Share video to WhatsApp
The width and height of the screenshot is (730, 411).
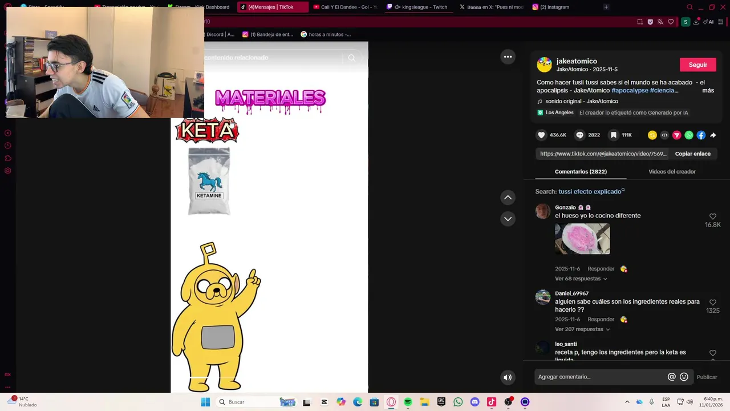689,135
